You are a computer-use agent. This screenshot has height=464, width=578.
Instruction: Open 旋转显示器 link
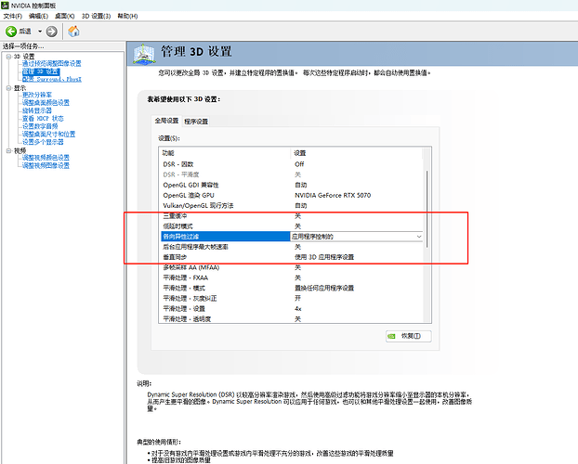pyautogui.click(x=37, y=110)
